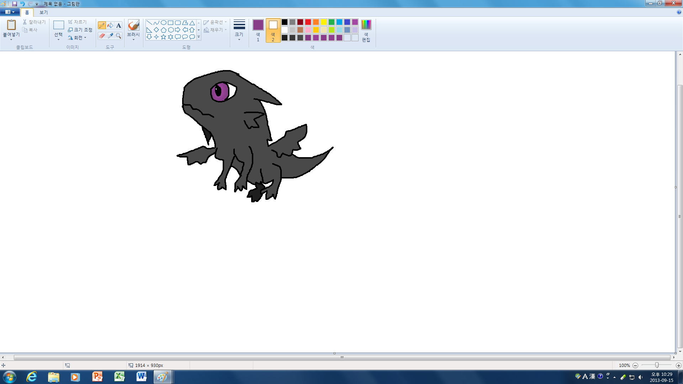Open Internet Explorer from the taskbar
Screen dimensions: 683x384
pos(32,377)
